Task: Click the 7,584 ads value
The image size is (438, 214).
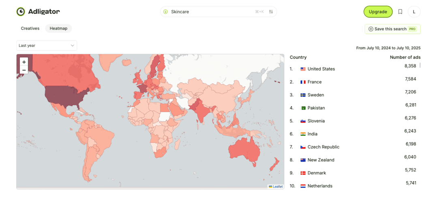Action: 410,79
